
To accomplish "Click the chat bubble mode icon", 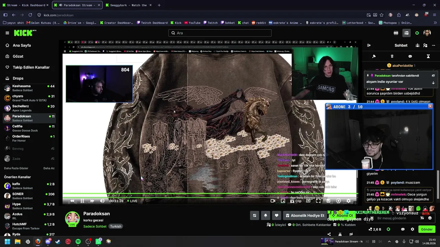I will point(410,56).
